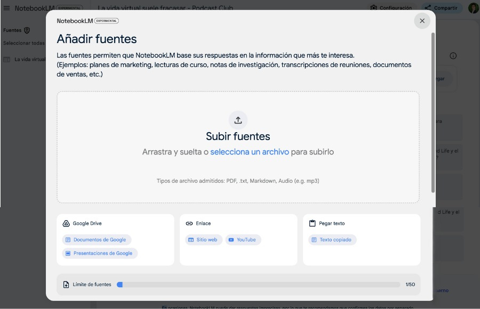Click the source icon beside La vida virtual

coord(7,59)
